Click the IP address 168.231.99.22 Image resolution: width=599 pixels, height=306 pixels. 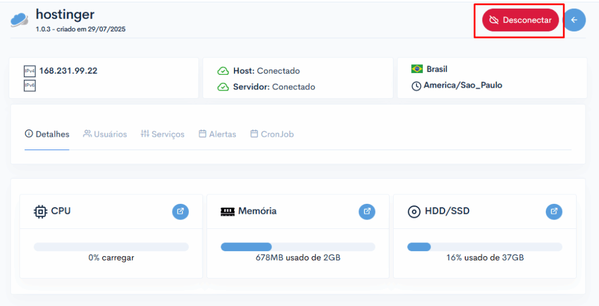68,71
